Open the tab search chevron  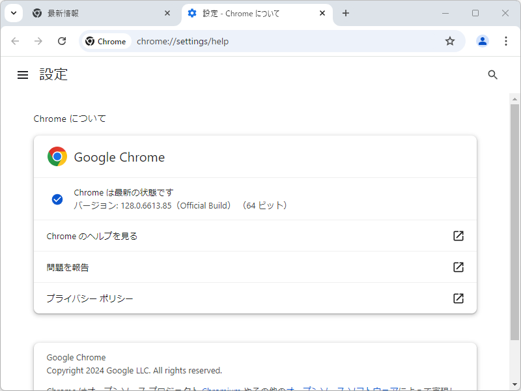click(x=13, y=12)
